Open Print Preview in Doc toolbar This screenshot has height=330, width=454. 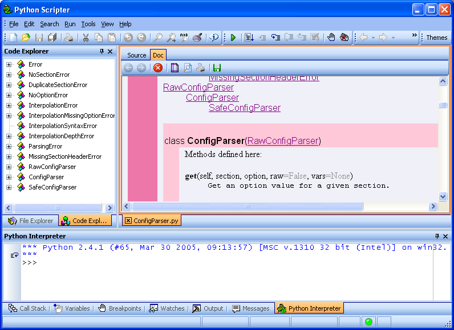[x=188, y=68]
